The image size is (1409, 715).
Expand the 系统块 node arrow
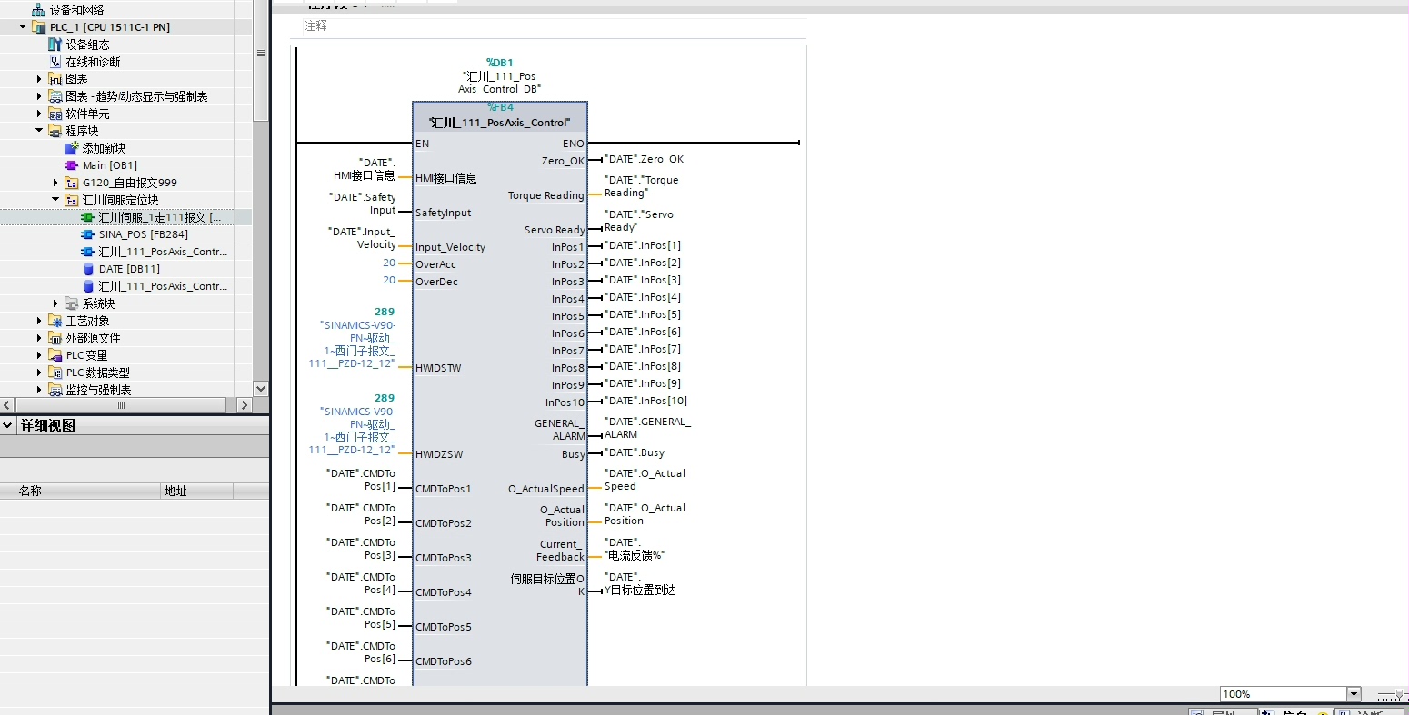(x=55, y=303)
